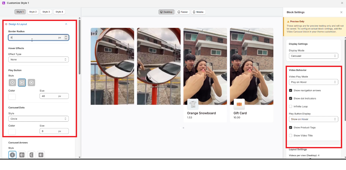Select the Desktop preview button

166,12
